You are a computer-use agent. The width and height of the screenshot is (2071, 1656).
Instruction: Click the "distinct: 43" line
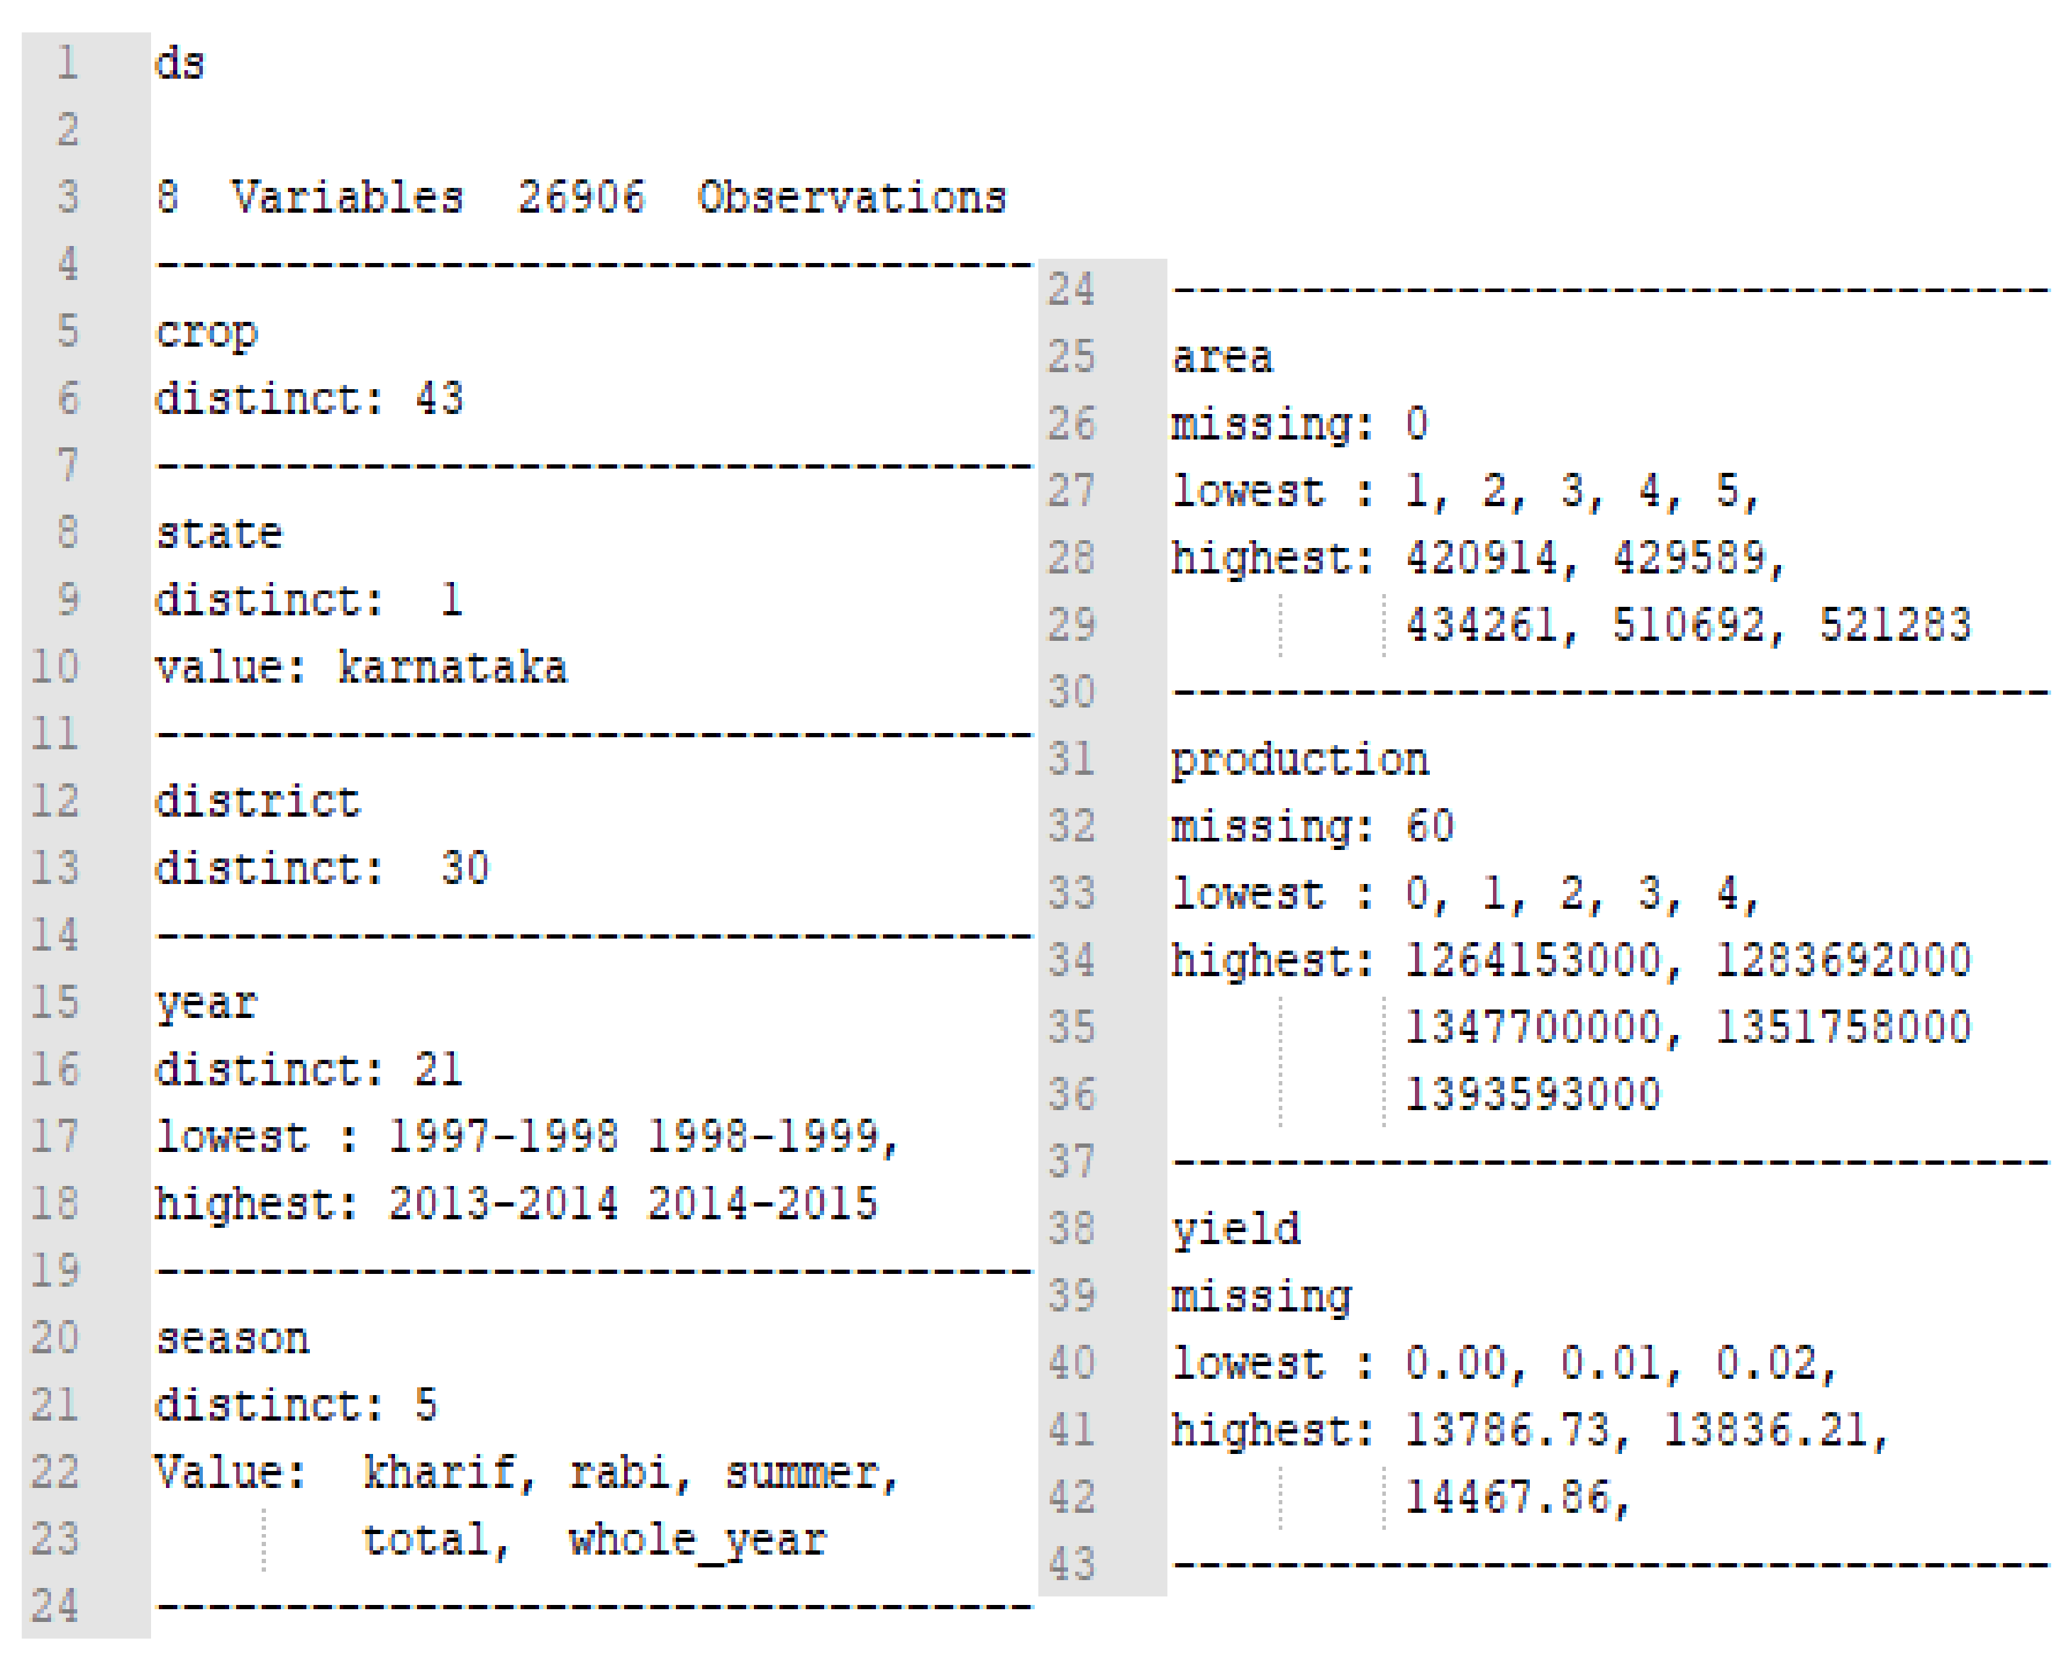point(309,399)
